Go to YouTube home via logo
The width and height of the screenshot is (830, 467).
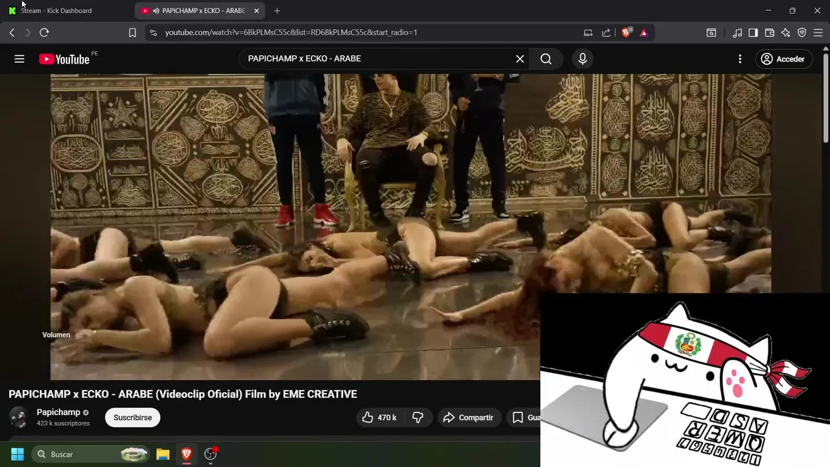coord(64,59)
